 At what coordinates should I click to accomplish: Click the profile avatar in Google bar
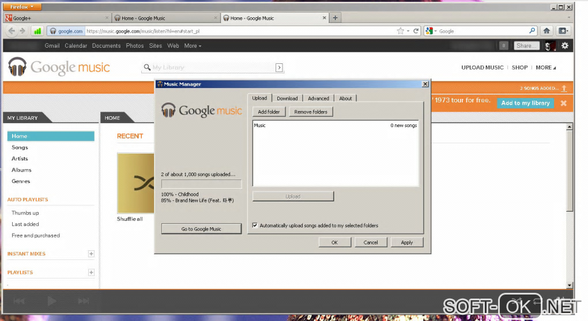coord(550,45)
